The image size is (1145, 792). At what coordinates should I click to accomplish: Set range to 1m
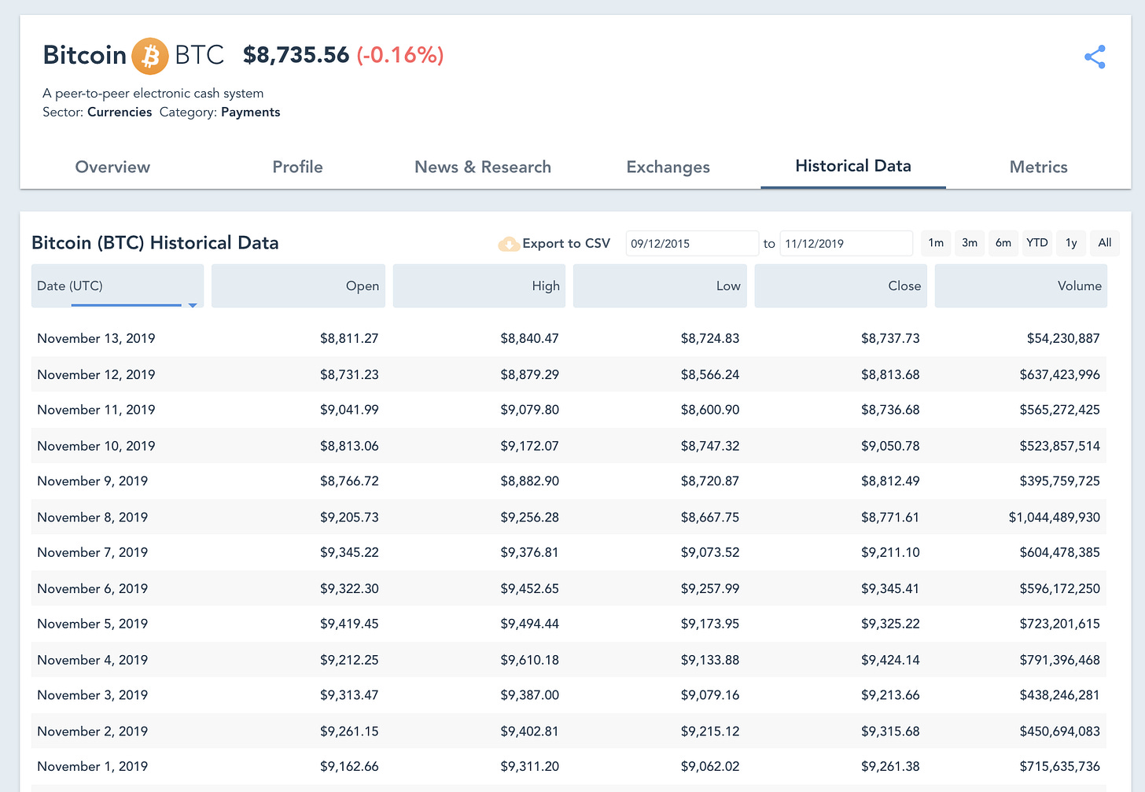click(x=936, y=243)
